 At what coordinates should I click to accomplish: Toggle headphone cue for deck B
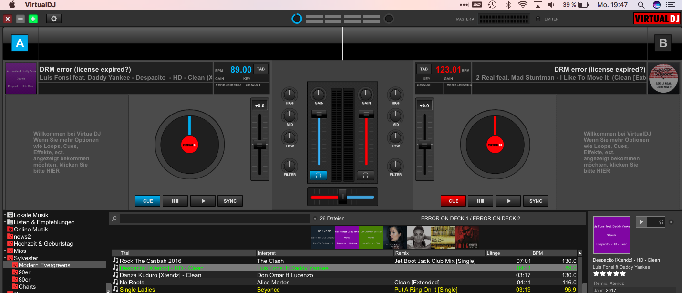coord(366,176)
